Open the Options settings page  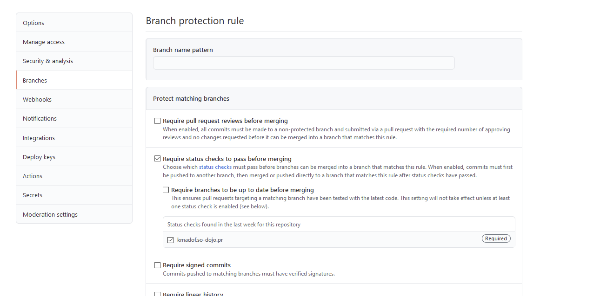click(33, 23)
